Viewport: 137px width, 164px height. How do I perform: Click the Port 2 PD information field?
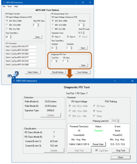[24, 50]
